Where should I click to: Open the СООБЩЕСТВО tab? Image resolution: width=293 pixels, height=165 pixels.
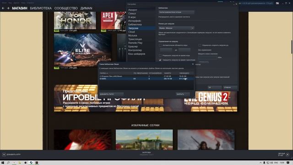66,8
